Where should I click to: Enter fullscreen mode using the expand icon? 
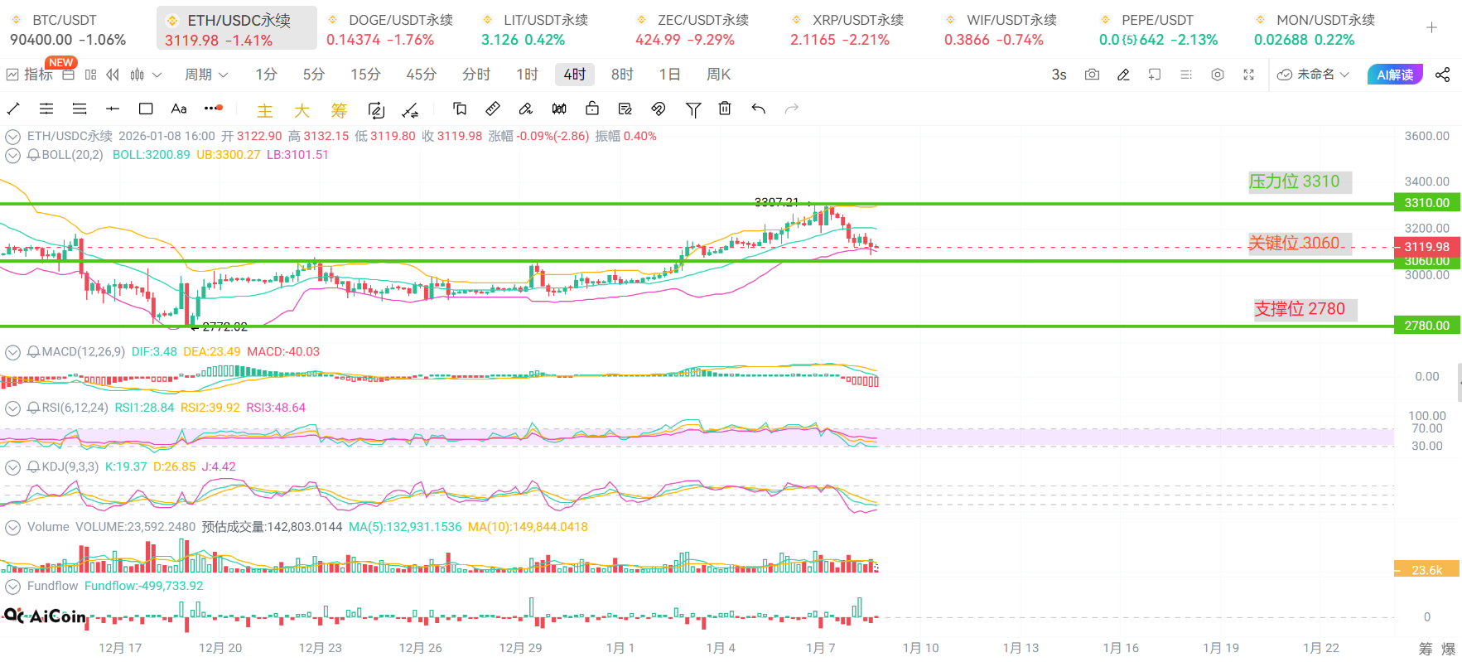coord(1248,75)
